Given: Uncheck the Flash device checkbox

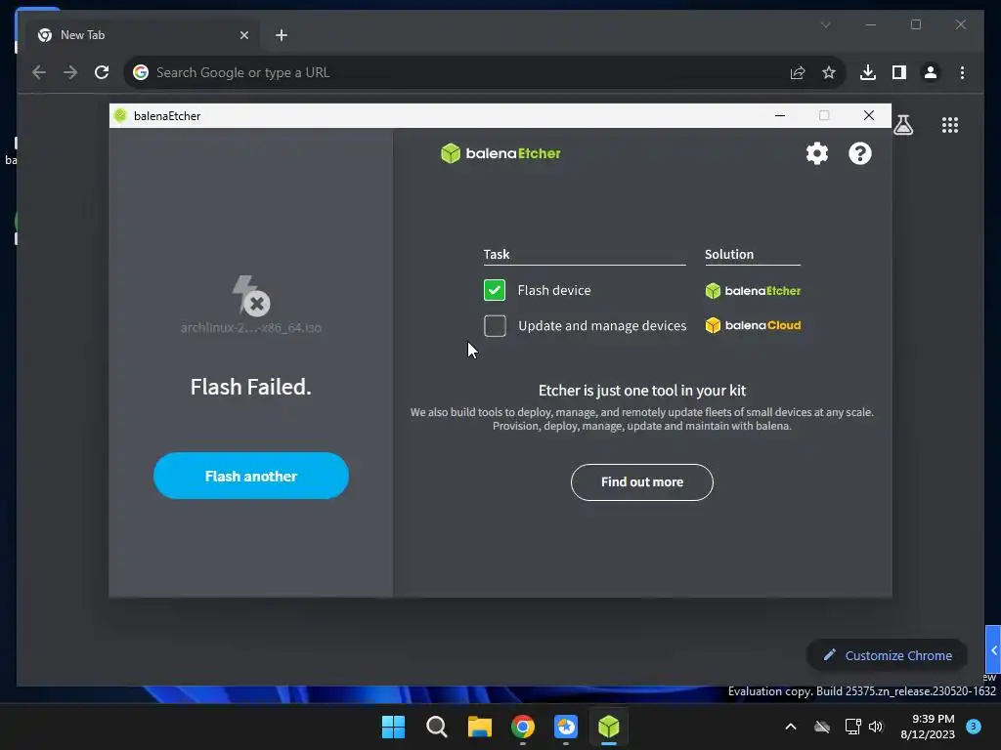Looking at the screenshot, I should click(494, 290).
